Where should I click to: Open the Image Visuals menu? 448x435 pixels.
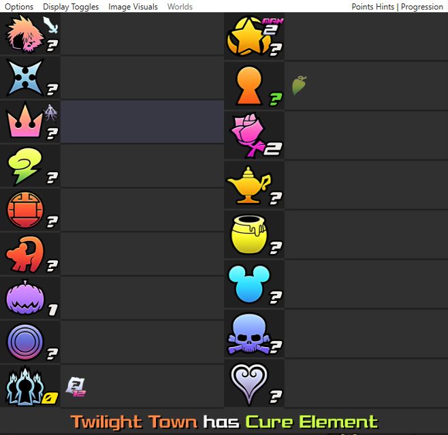tap(133, 7)
